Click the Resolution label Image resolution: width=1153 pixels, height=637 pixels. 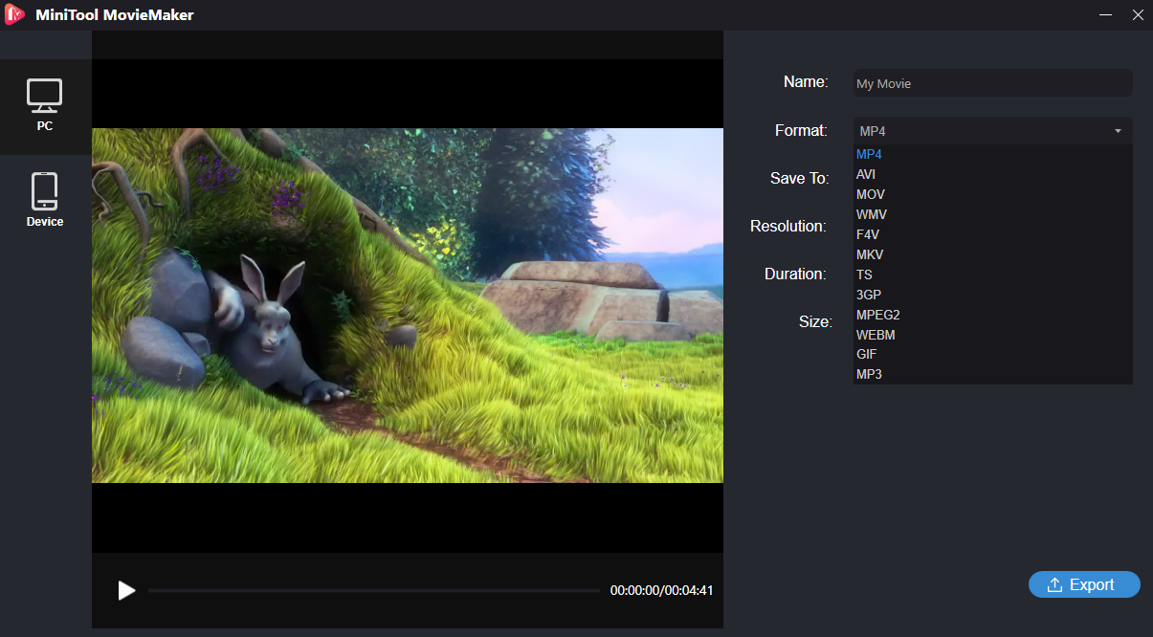[787, 226]
